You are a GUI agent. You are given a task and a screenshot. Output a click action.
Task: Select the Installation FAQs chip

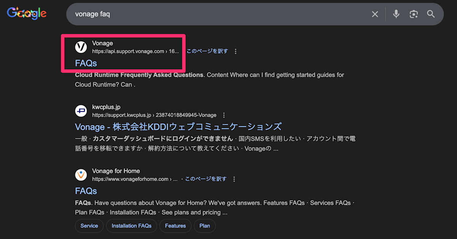(x=131, y=226)
